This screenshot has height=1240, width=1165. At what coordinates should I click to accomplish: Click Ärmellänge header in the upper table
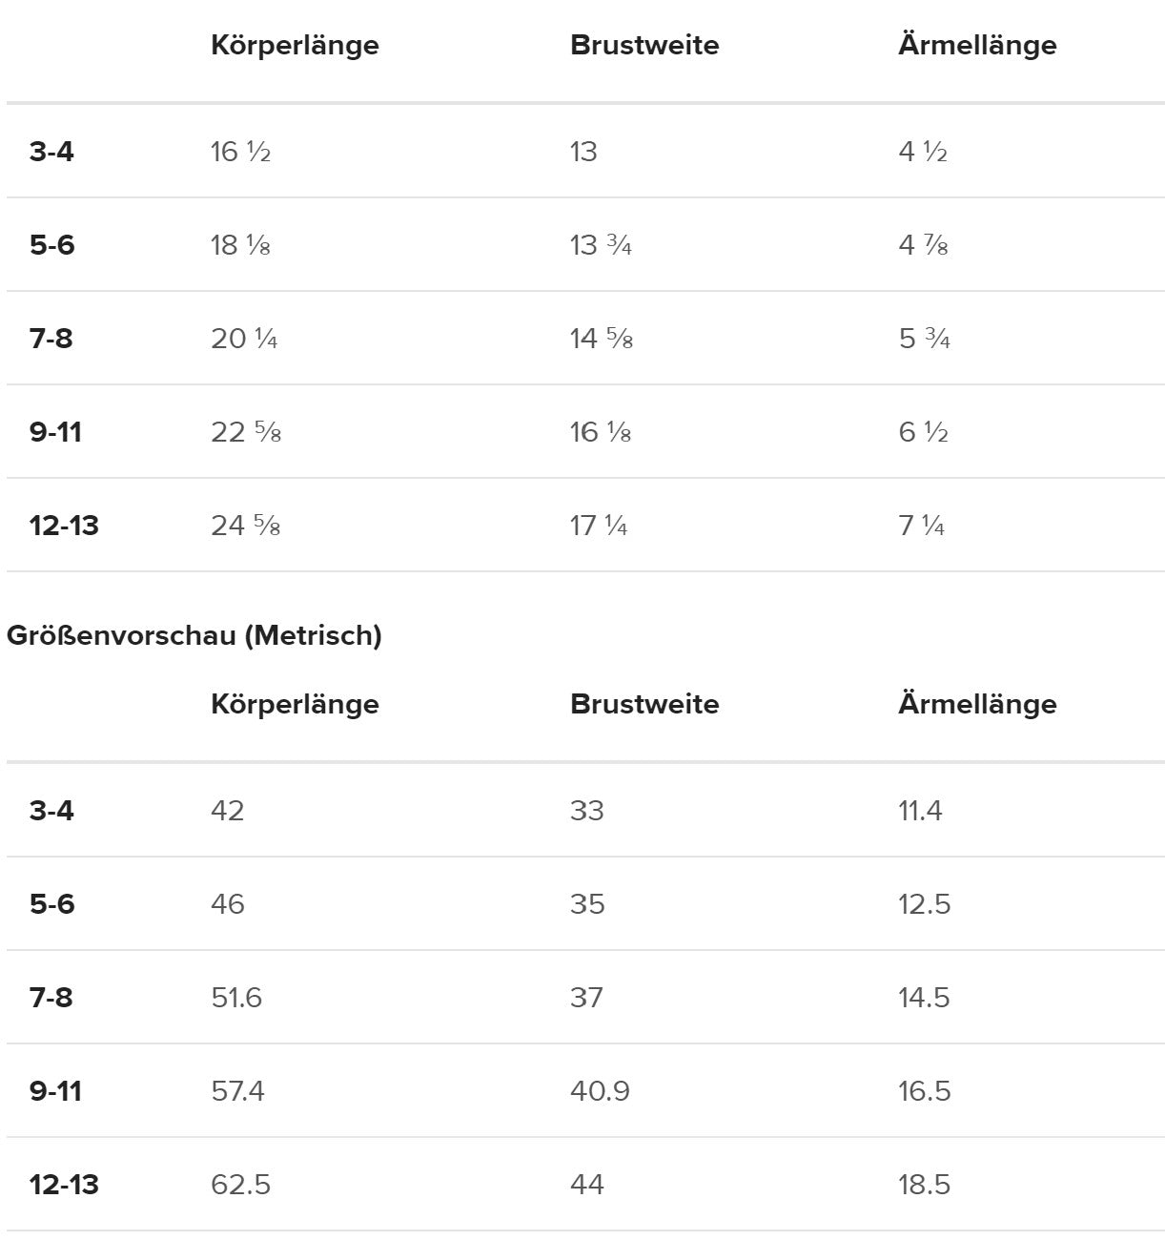977,46
